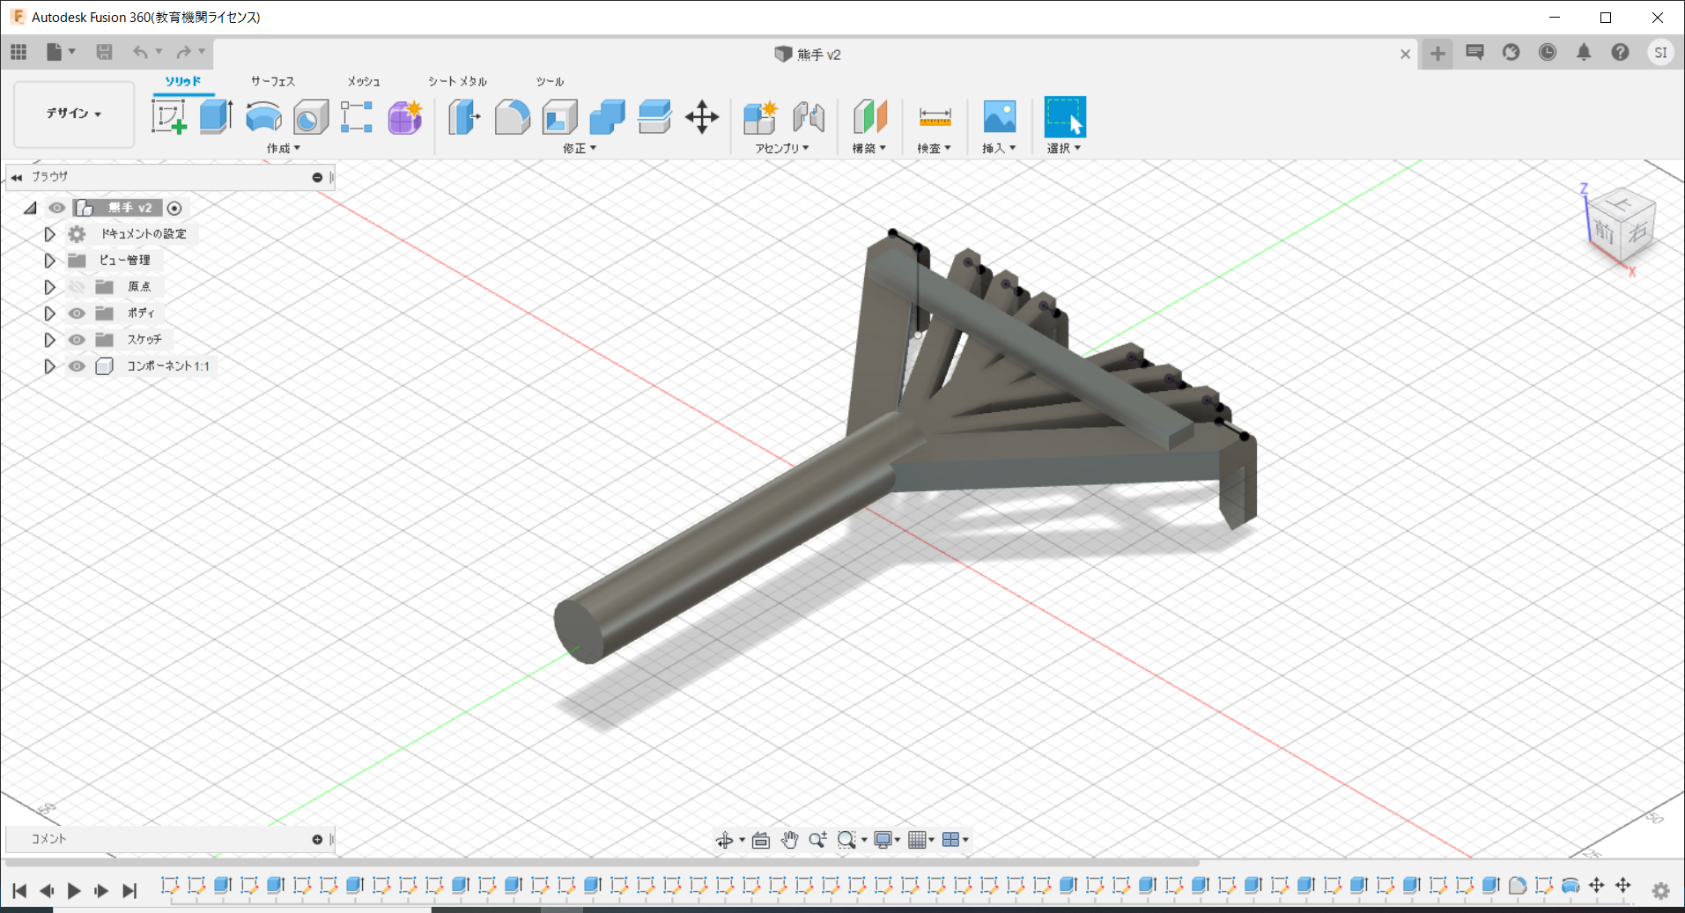Hide the ボディ folder visibility
This screenshot has height=913, width=1685.
78,313
